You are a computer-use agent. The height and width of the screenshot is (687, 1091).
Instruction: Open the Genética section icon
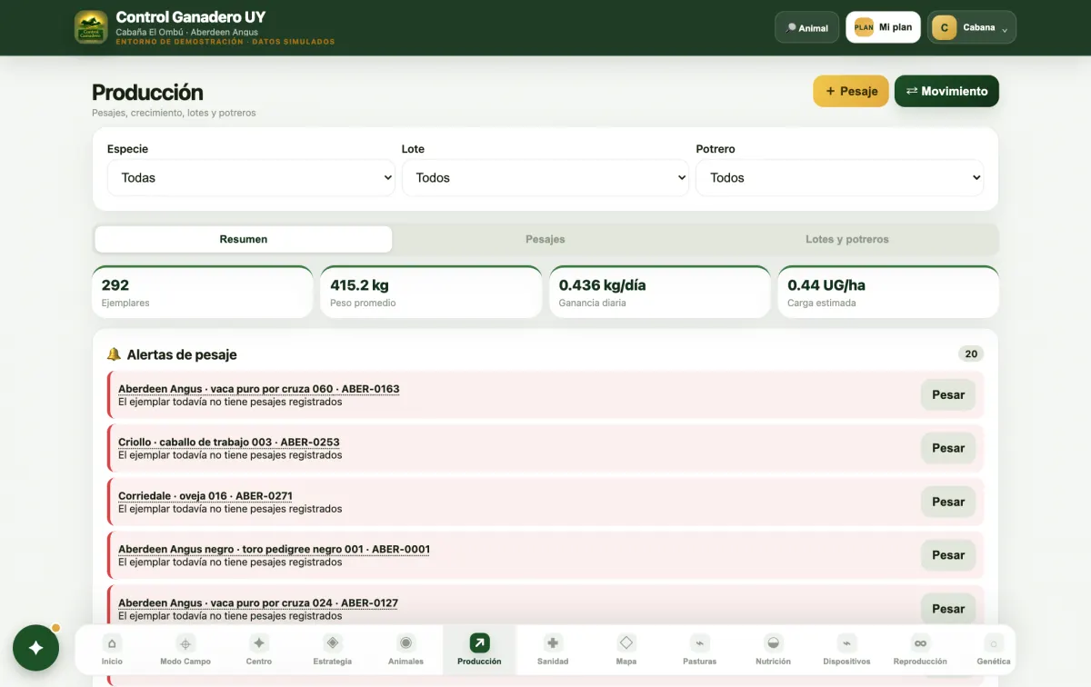coord(994,642)
